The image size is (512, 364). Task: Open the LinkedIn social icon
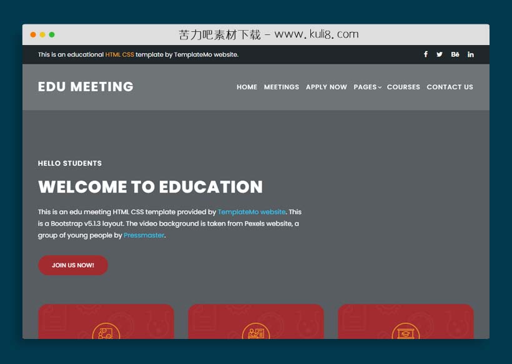coord(470,54)
